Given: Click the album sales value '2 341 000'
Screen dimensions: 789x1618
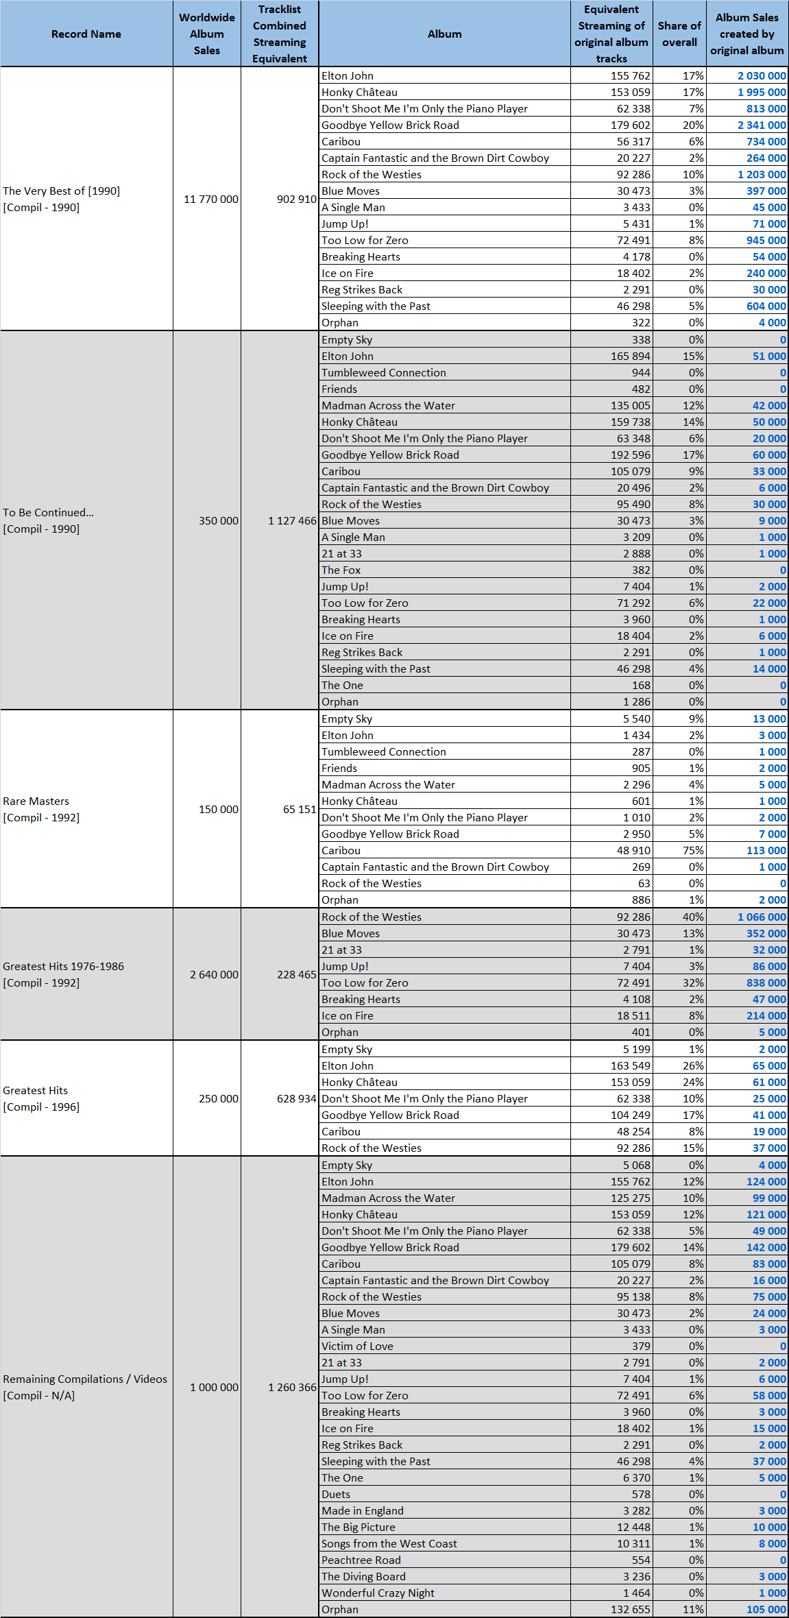Looking at the screenshot, I should [x=762, y=125].
